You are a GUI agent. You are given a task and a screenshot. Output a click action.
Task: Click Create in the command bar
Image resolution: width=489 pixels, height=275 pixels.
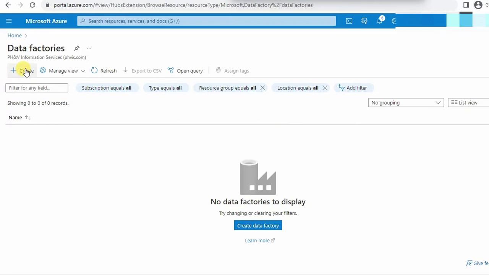(22, 71)
